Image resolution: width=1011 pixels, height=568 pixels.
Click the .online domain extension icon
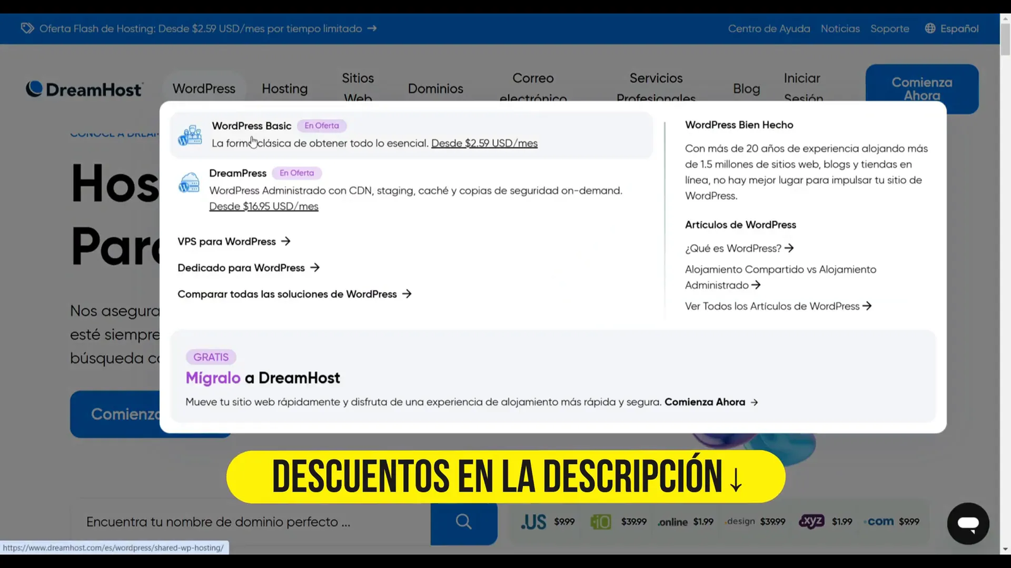click(x=672, y=521)
